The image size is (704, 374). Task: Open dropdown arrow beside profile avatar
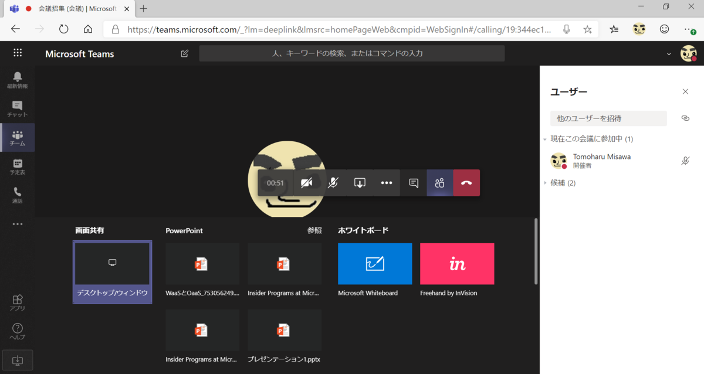(669, 54)
